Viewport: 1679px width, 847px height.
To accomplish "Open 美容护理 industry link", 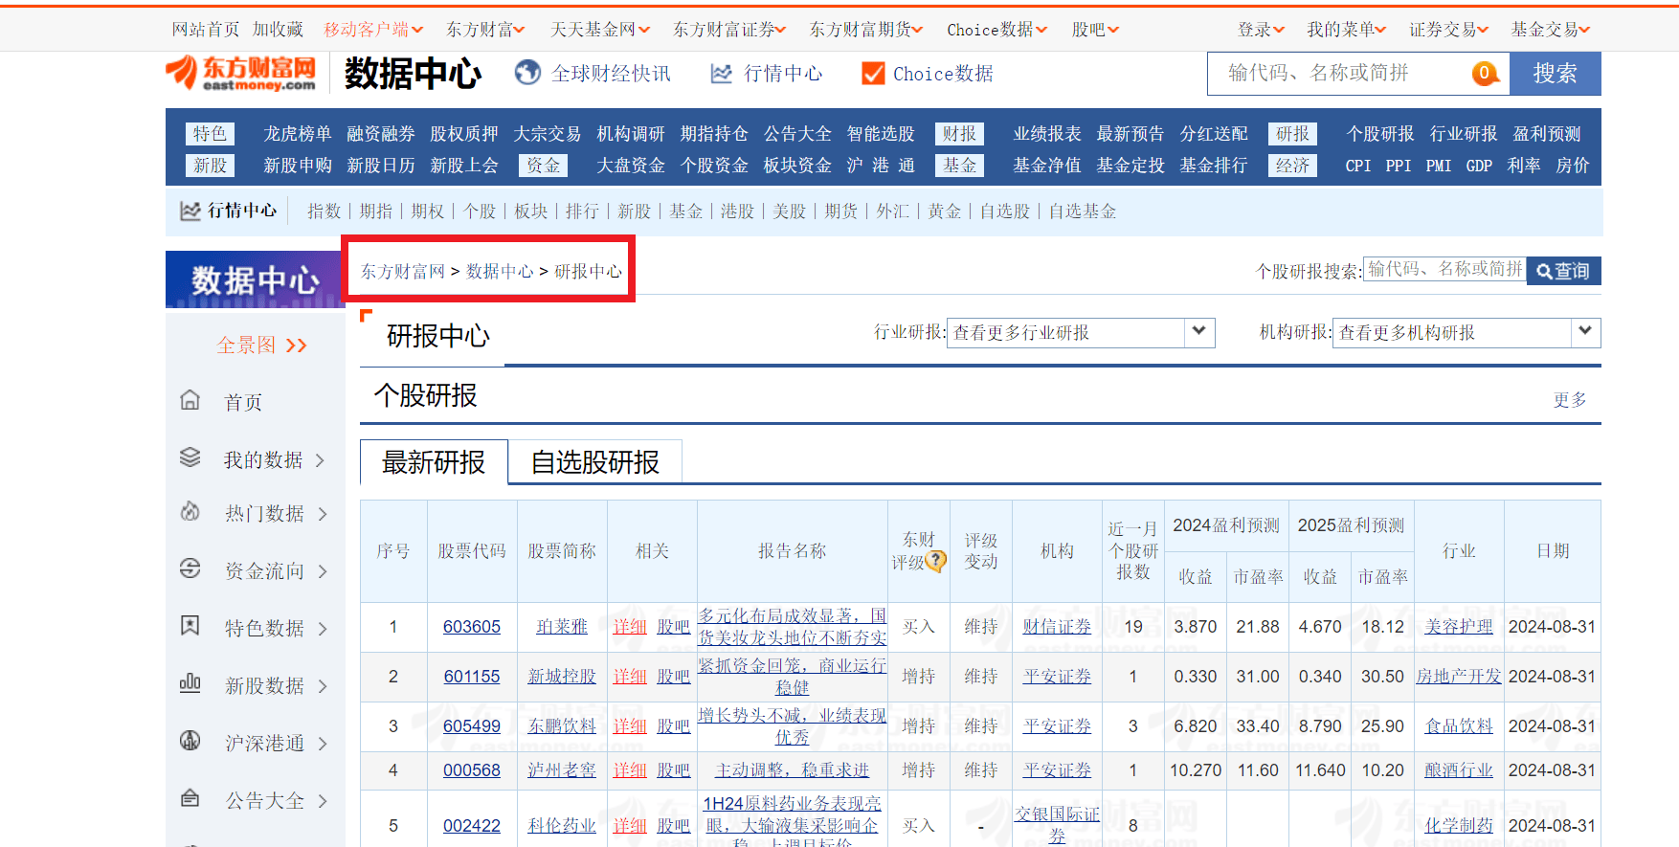I will tap(1459, 627).
